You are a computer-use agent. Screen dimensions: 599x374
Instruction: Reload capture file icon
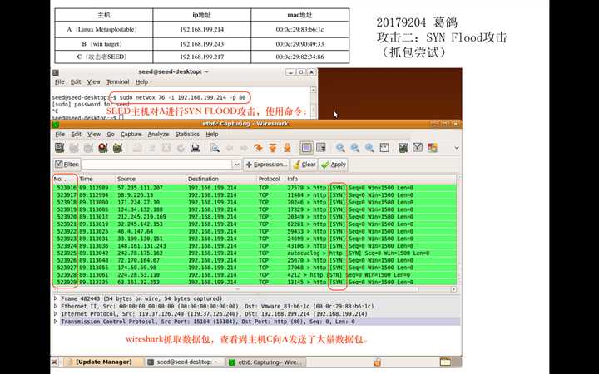181,148
